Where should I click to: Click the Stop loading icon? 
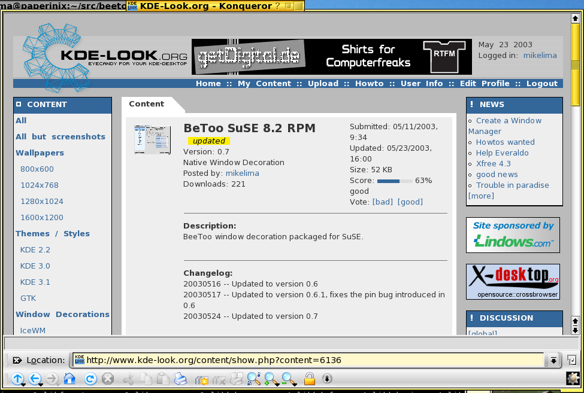[108, 379]
